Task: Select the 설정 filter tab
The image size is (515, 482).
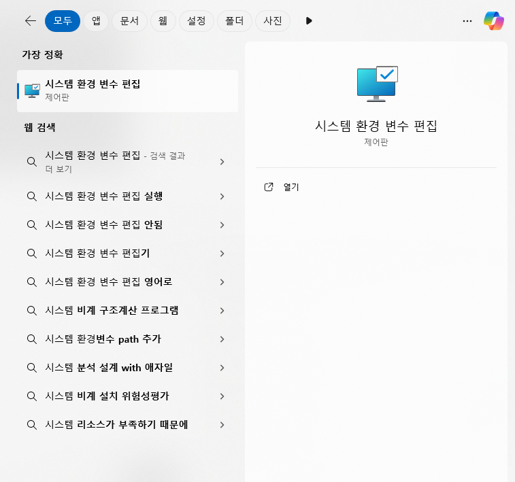Action: click(197, 21)
